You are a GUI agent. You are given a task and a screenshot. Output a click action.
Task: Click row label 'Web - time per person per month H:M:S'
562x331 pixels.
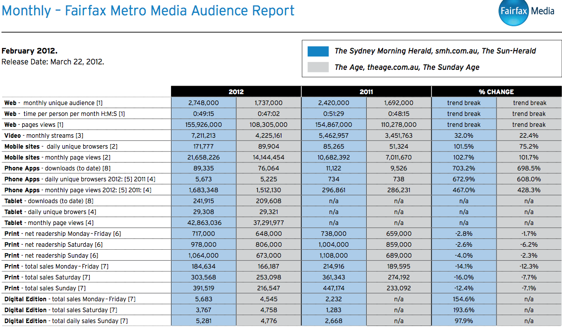tap(64, 114)
